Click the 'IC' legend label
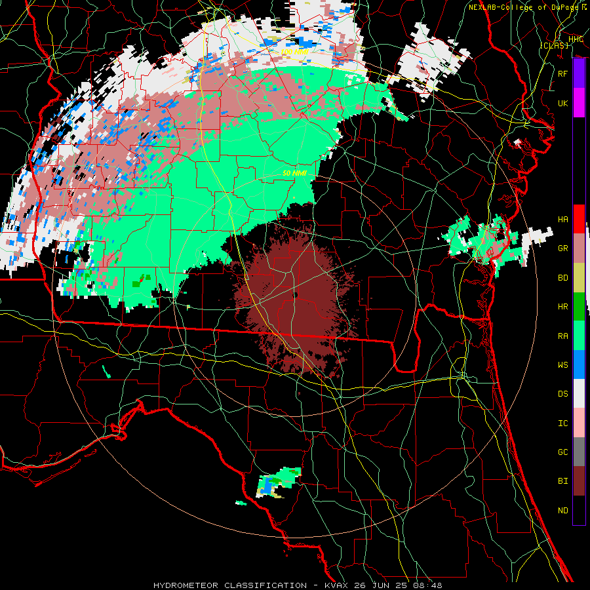Viewport: 590px width, 590px height. [563, 423]
